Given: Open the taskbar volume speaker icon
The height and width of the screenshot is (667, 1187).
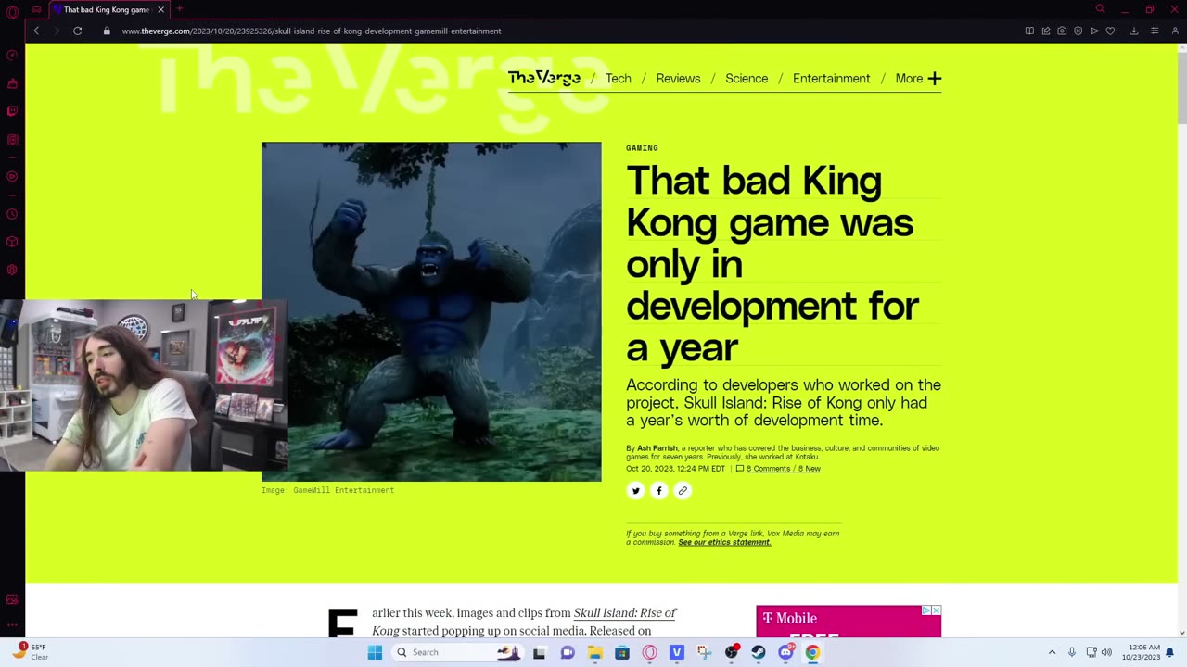Looking at the screenshot, I should click(1106, 652).
